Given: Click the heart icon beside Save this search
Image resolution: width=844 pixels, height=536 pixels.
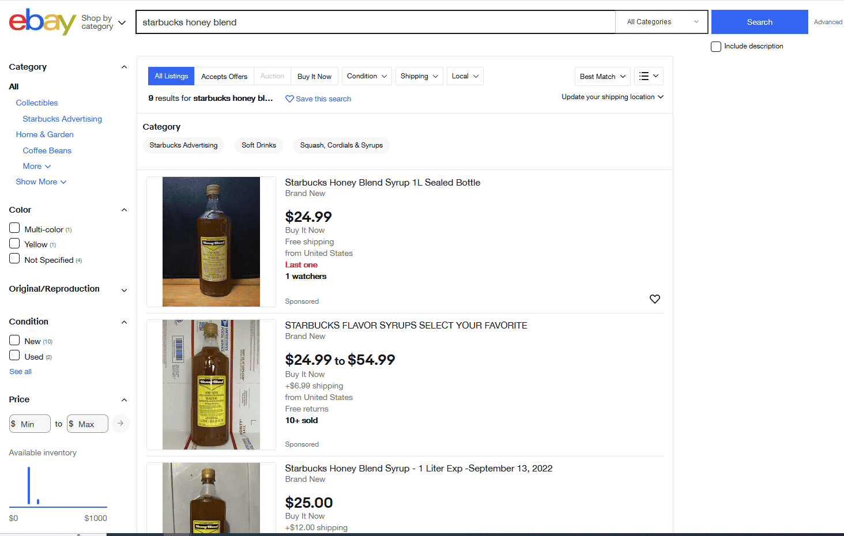Looking at the screenshot, I should 289,99.
